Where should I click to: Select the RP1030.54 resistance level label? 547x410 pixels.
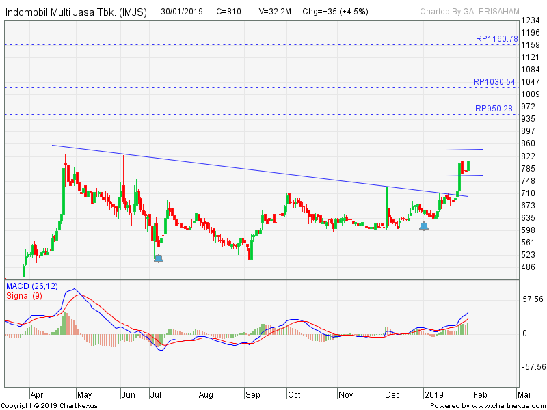(494, 82)
